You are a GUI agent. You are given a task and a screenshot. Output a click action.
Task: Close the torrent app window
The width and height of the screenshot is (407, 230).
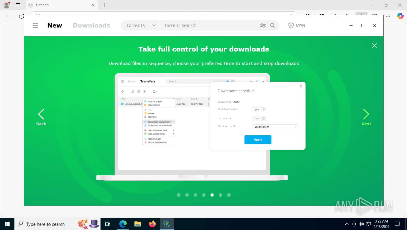(374, 25)
